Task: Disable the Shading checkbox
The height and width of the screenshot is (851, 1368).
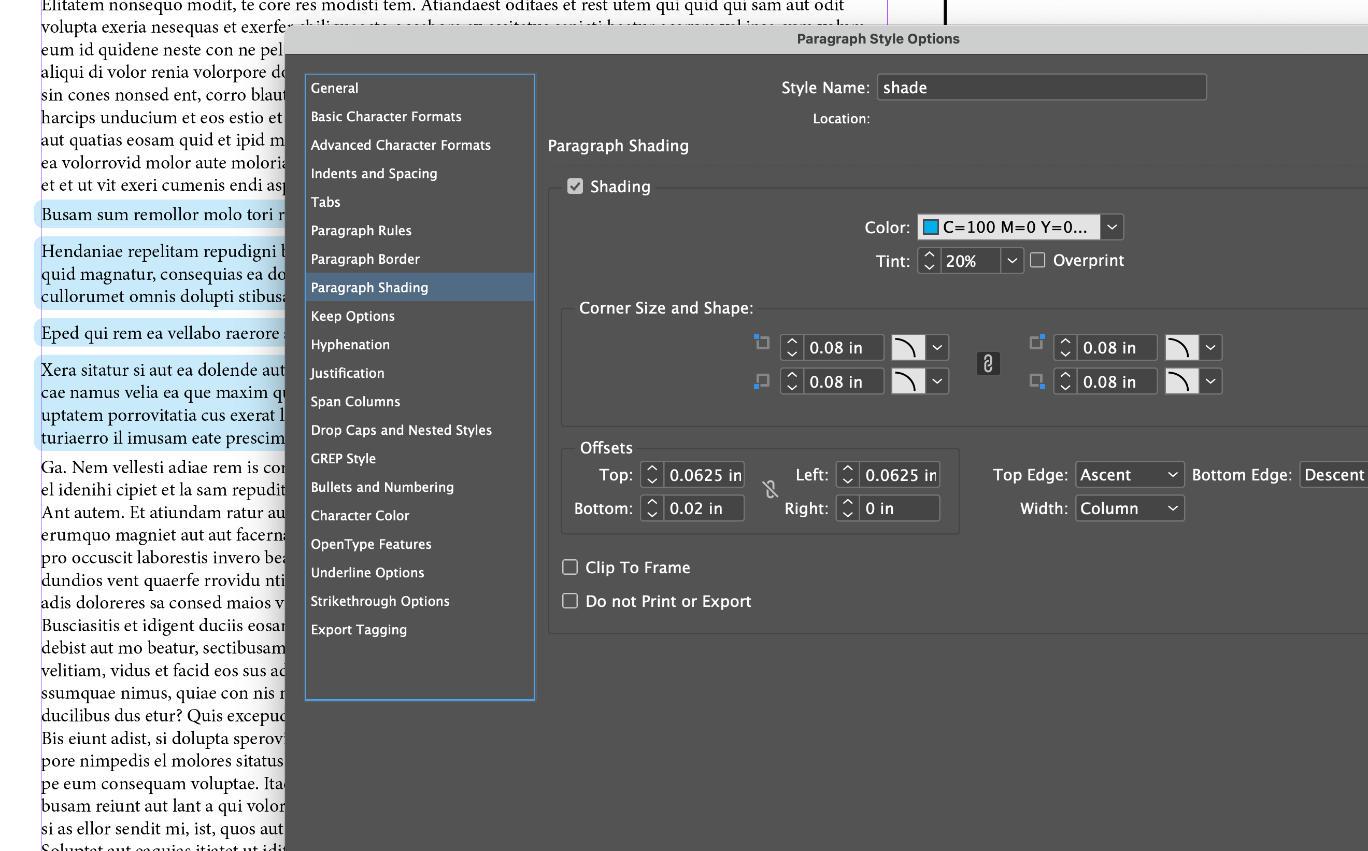Action: click(x=575, y=186)
